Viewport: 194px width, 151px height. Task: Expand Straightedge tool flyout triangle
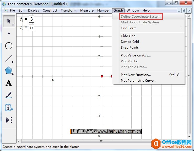click(x=13, y=62)
